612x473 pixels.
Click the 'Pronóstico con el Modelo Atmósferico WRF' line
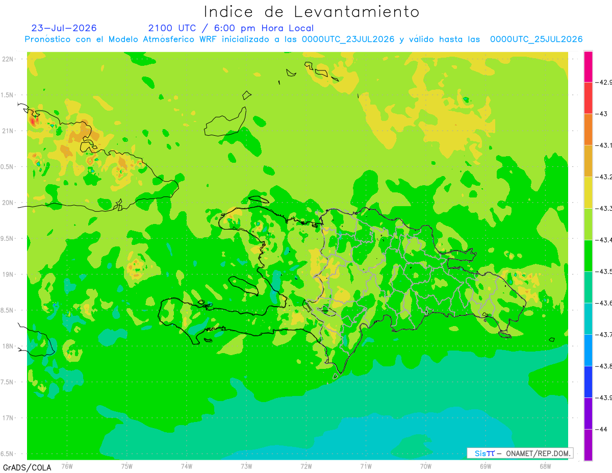[304, 39]
